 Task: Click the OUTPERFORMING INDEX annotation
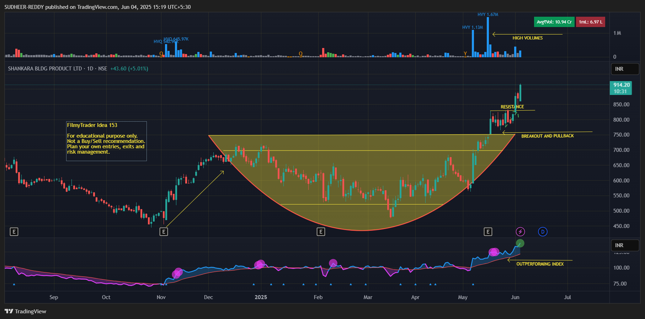click(x=540, y=264)
